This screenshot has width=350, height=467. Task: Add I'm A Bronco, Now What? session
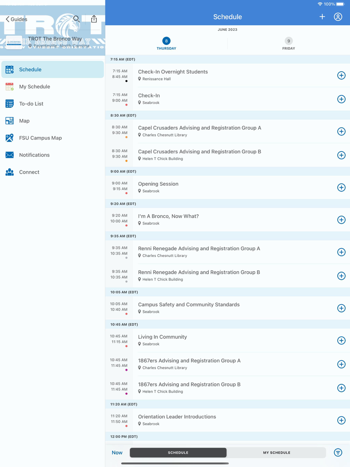(341, 220)
